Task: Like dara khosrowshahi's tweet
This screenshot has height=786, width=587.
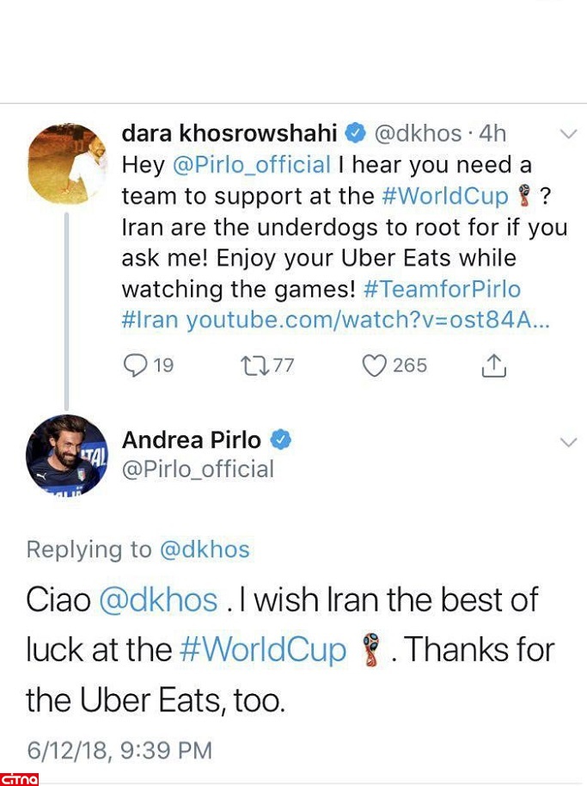Action: coord(375,365)
